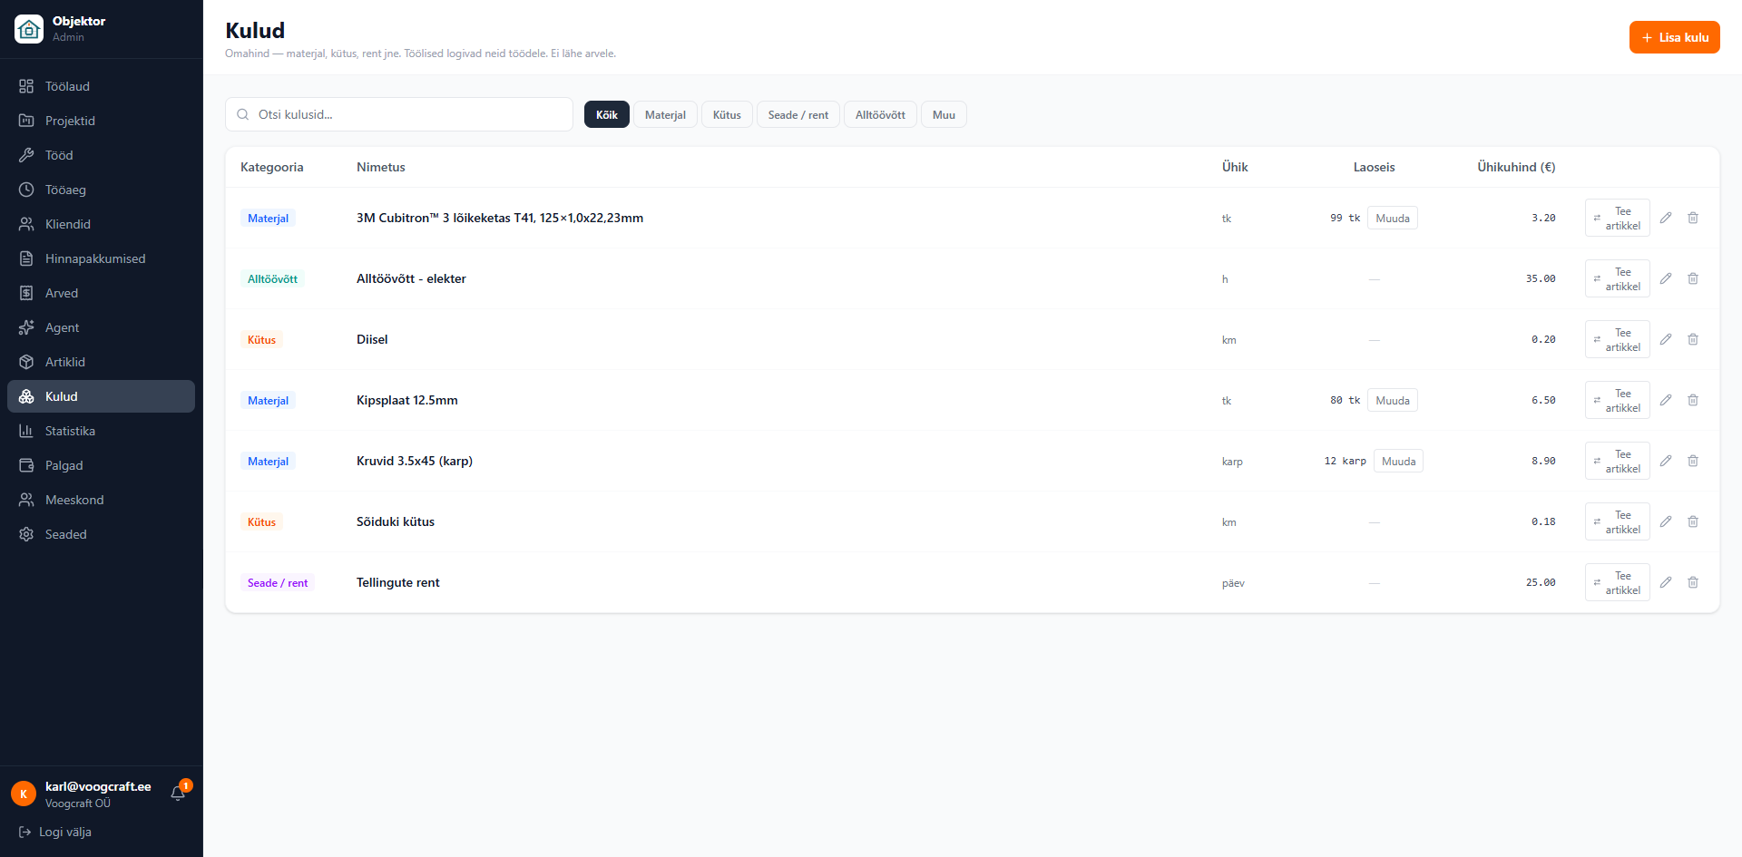1742x857 pixels.
Task: Open Hinnapakkumised in the sidebar
Action: click(101, 258)
